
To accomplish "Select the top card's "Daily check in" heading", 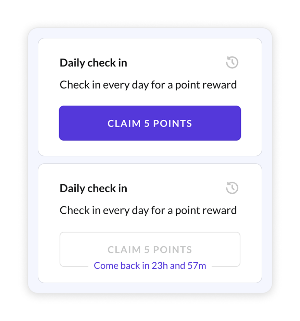I will click(93, 63).
